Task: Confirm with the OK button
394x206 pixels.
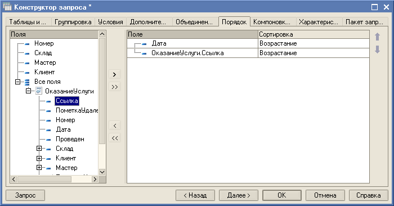Action: pyautogui.click(x=281, y=195)
